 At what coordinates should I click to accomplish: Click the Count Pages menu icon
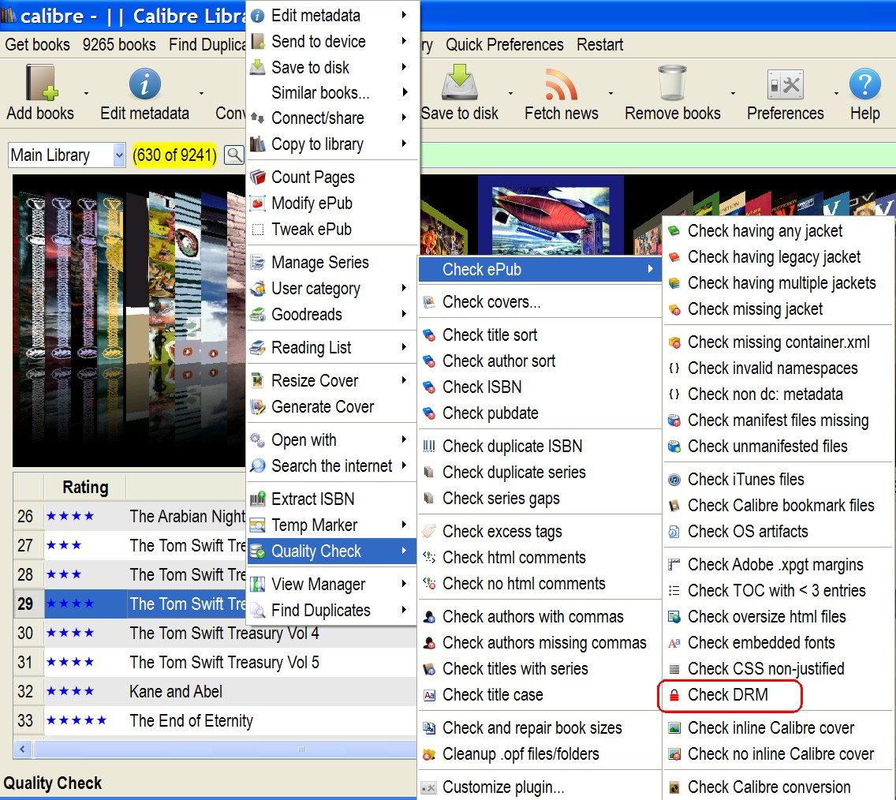click(x=258, y=178)
